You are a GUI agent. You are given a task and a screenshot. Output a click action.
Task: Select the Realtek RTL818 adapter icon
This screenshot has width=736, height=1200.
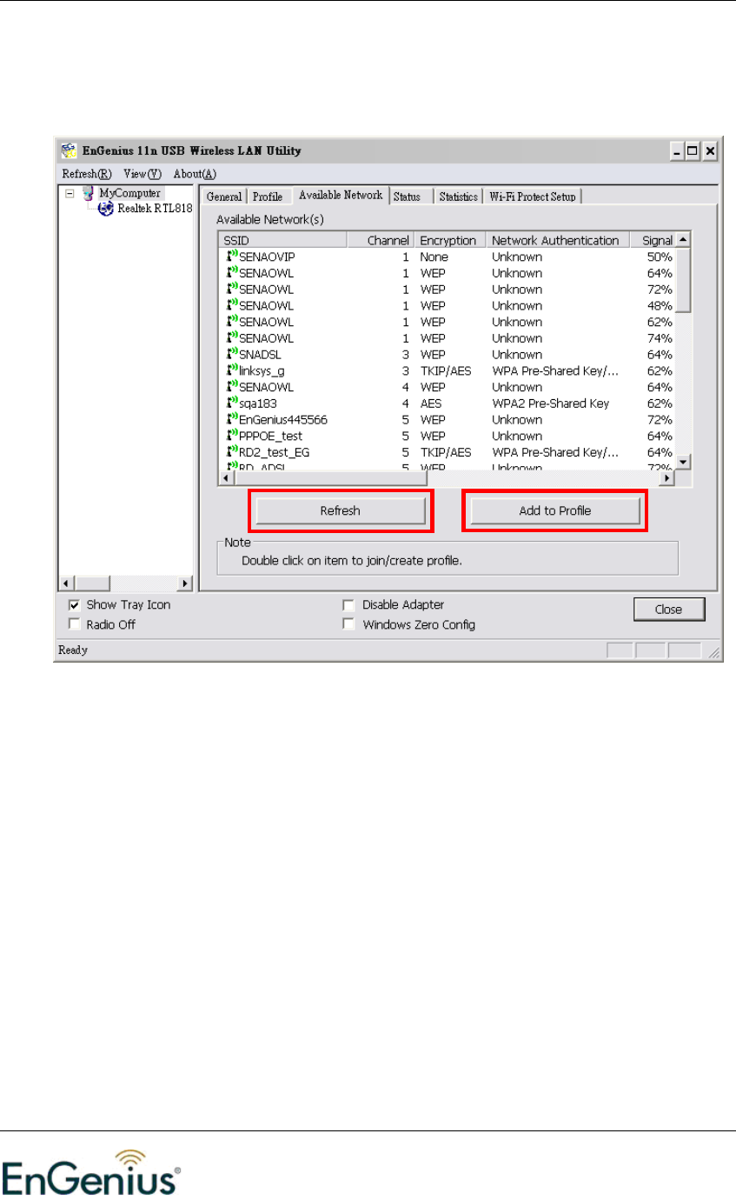(107, 209)
